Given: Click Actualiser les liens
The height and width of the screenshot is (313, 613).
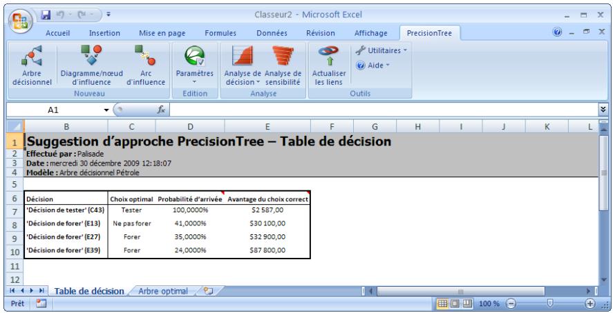Looking at the screenshot, I should click(x=329, y=65).
